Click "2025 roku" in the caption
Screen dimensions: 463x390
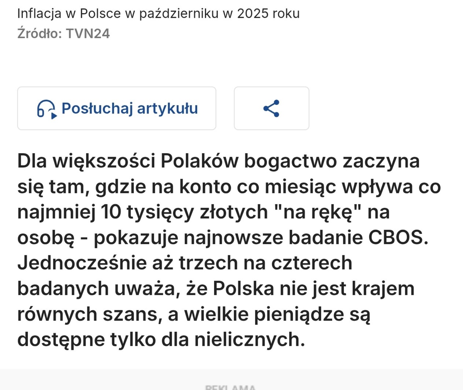(268, 14)
